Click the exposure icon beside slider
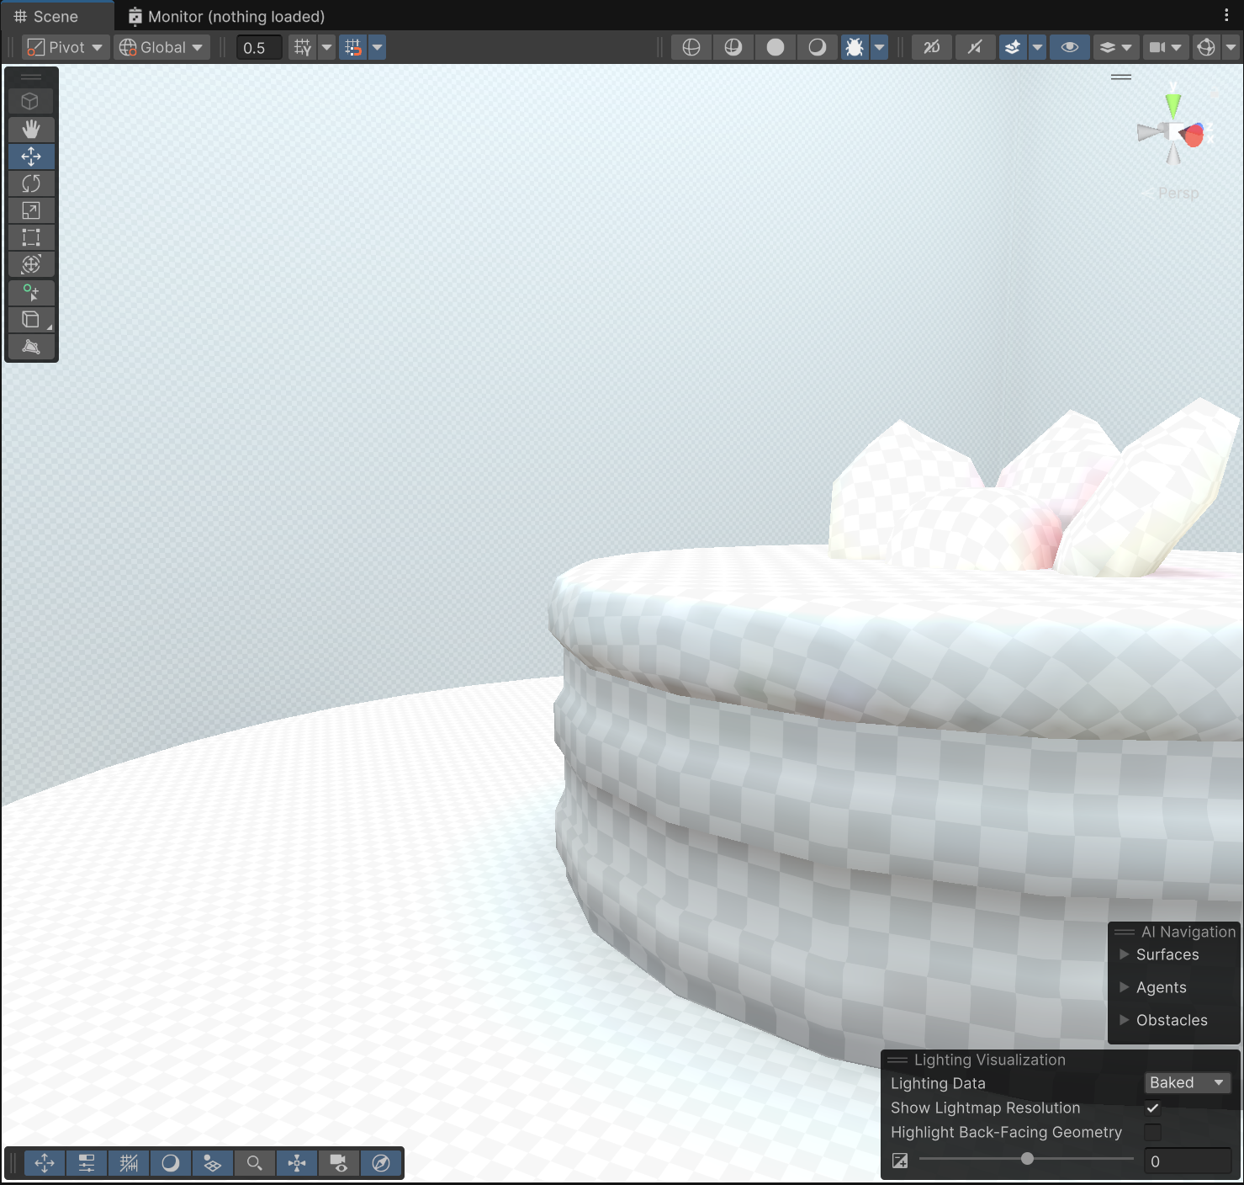 pos(900,1161)
